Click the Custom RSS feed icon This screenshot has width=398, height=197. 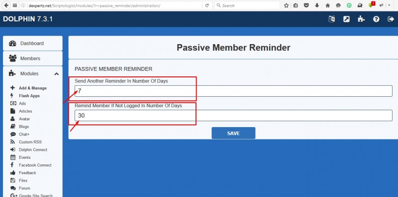point(12,142)
